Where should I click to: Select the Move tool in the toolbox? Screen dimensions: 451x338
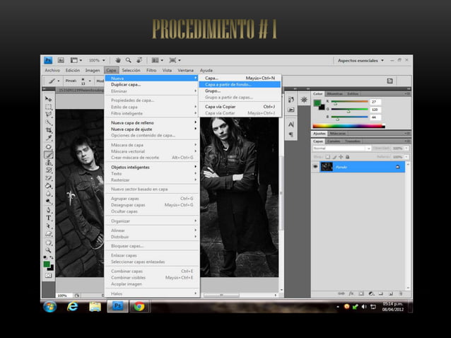point(48,99)
